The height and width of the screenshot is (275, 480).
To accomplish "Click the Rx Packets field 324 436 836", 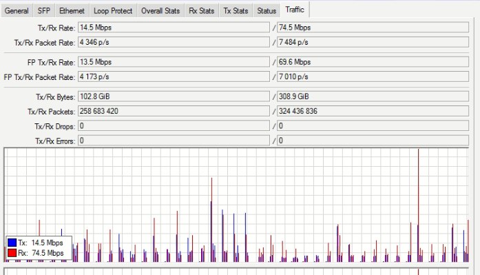I will click(x=373, y=111).
